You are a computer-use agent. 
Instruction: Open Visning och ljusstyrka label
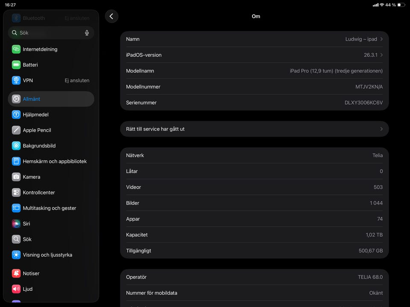click(x=47, y=255)
